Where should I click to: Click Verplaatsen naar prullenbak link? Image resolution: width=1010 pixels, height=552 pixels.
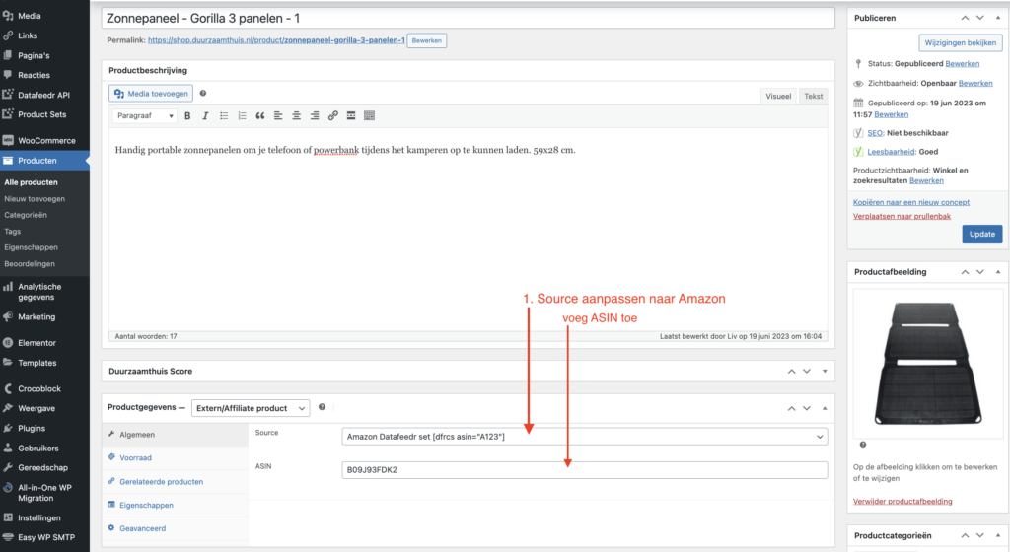point(902,216)
